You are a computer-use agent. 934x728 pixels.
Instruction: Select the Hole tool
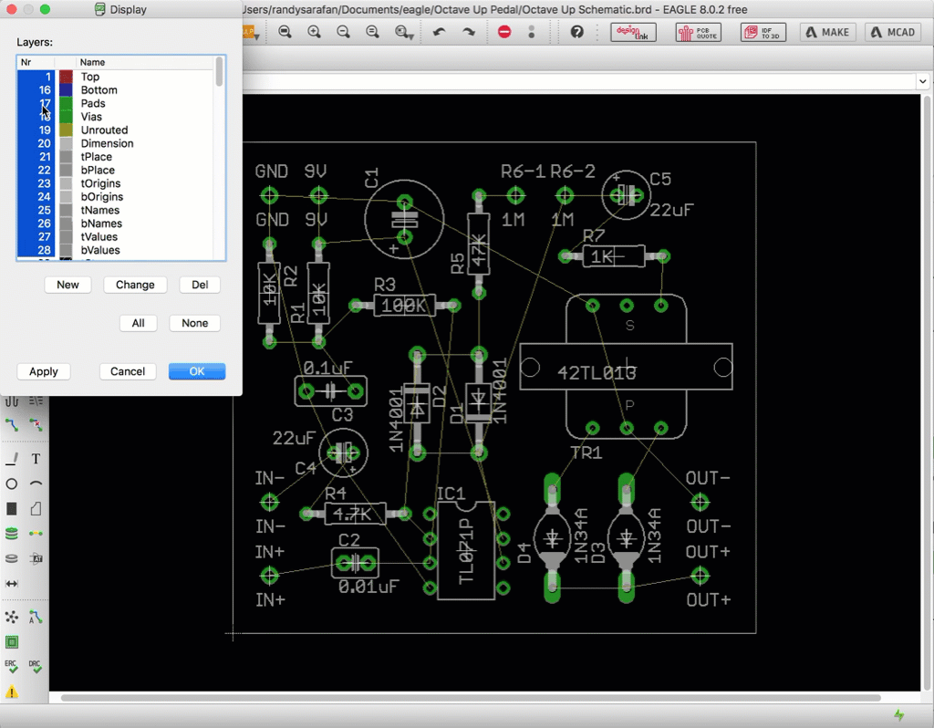pyautogui.click(x=11, y=558)
